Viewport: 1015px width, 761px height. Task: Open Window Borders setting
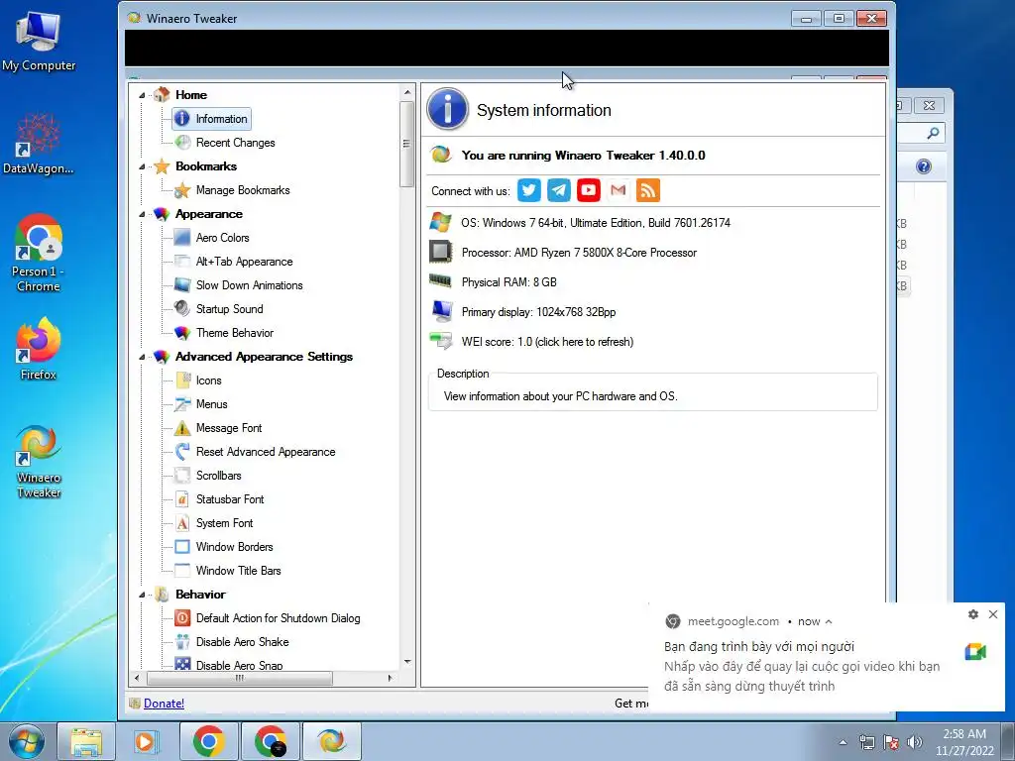[x=234, y=547]
